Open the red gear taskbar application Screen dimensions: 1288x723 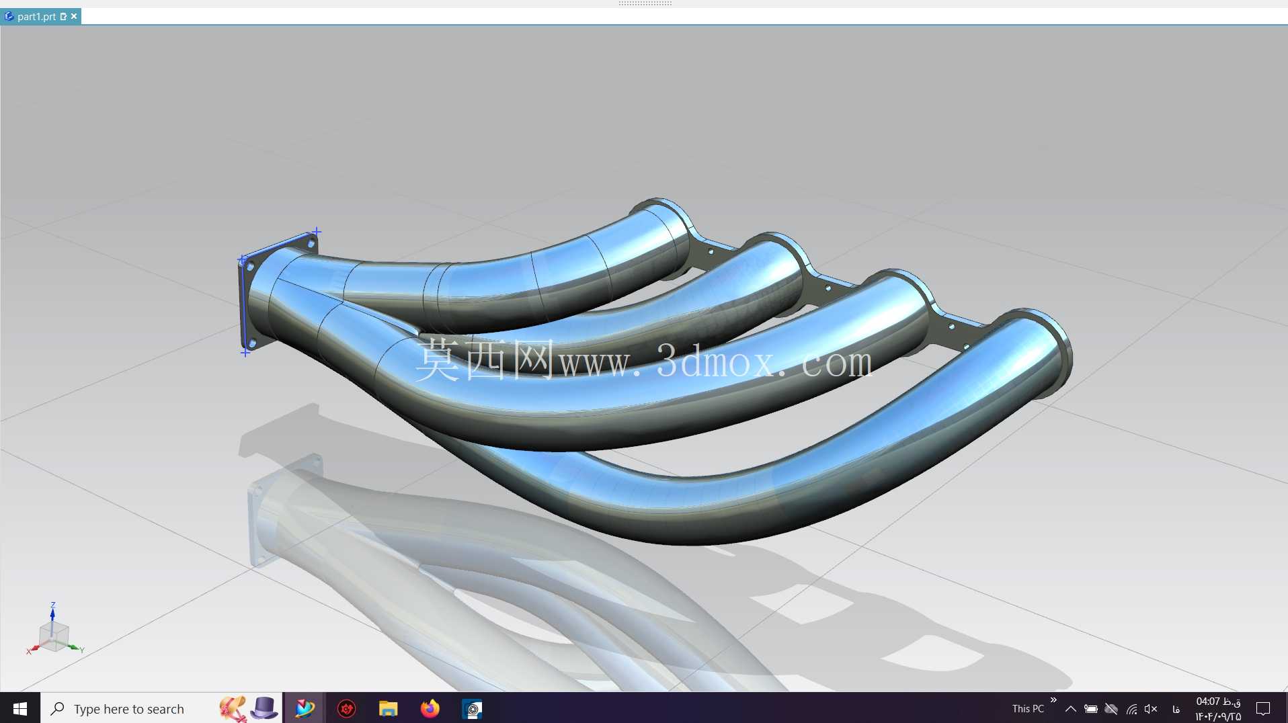tap(347, 708)
